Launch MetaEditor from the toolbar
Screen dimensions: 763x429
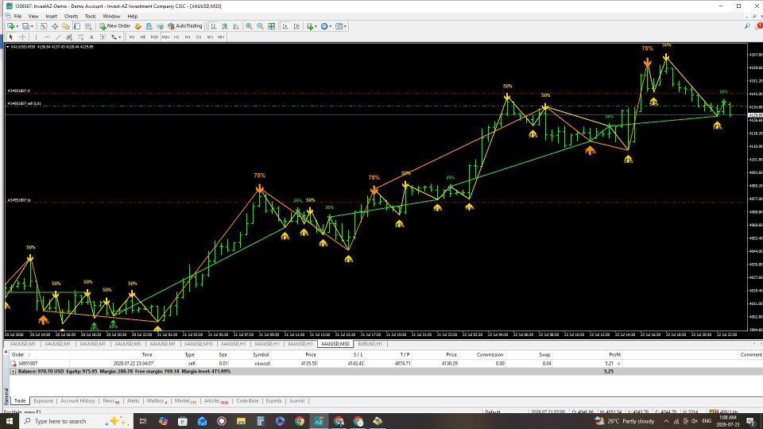pos(137,26)
